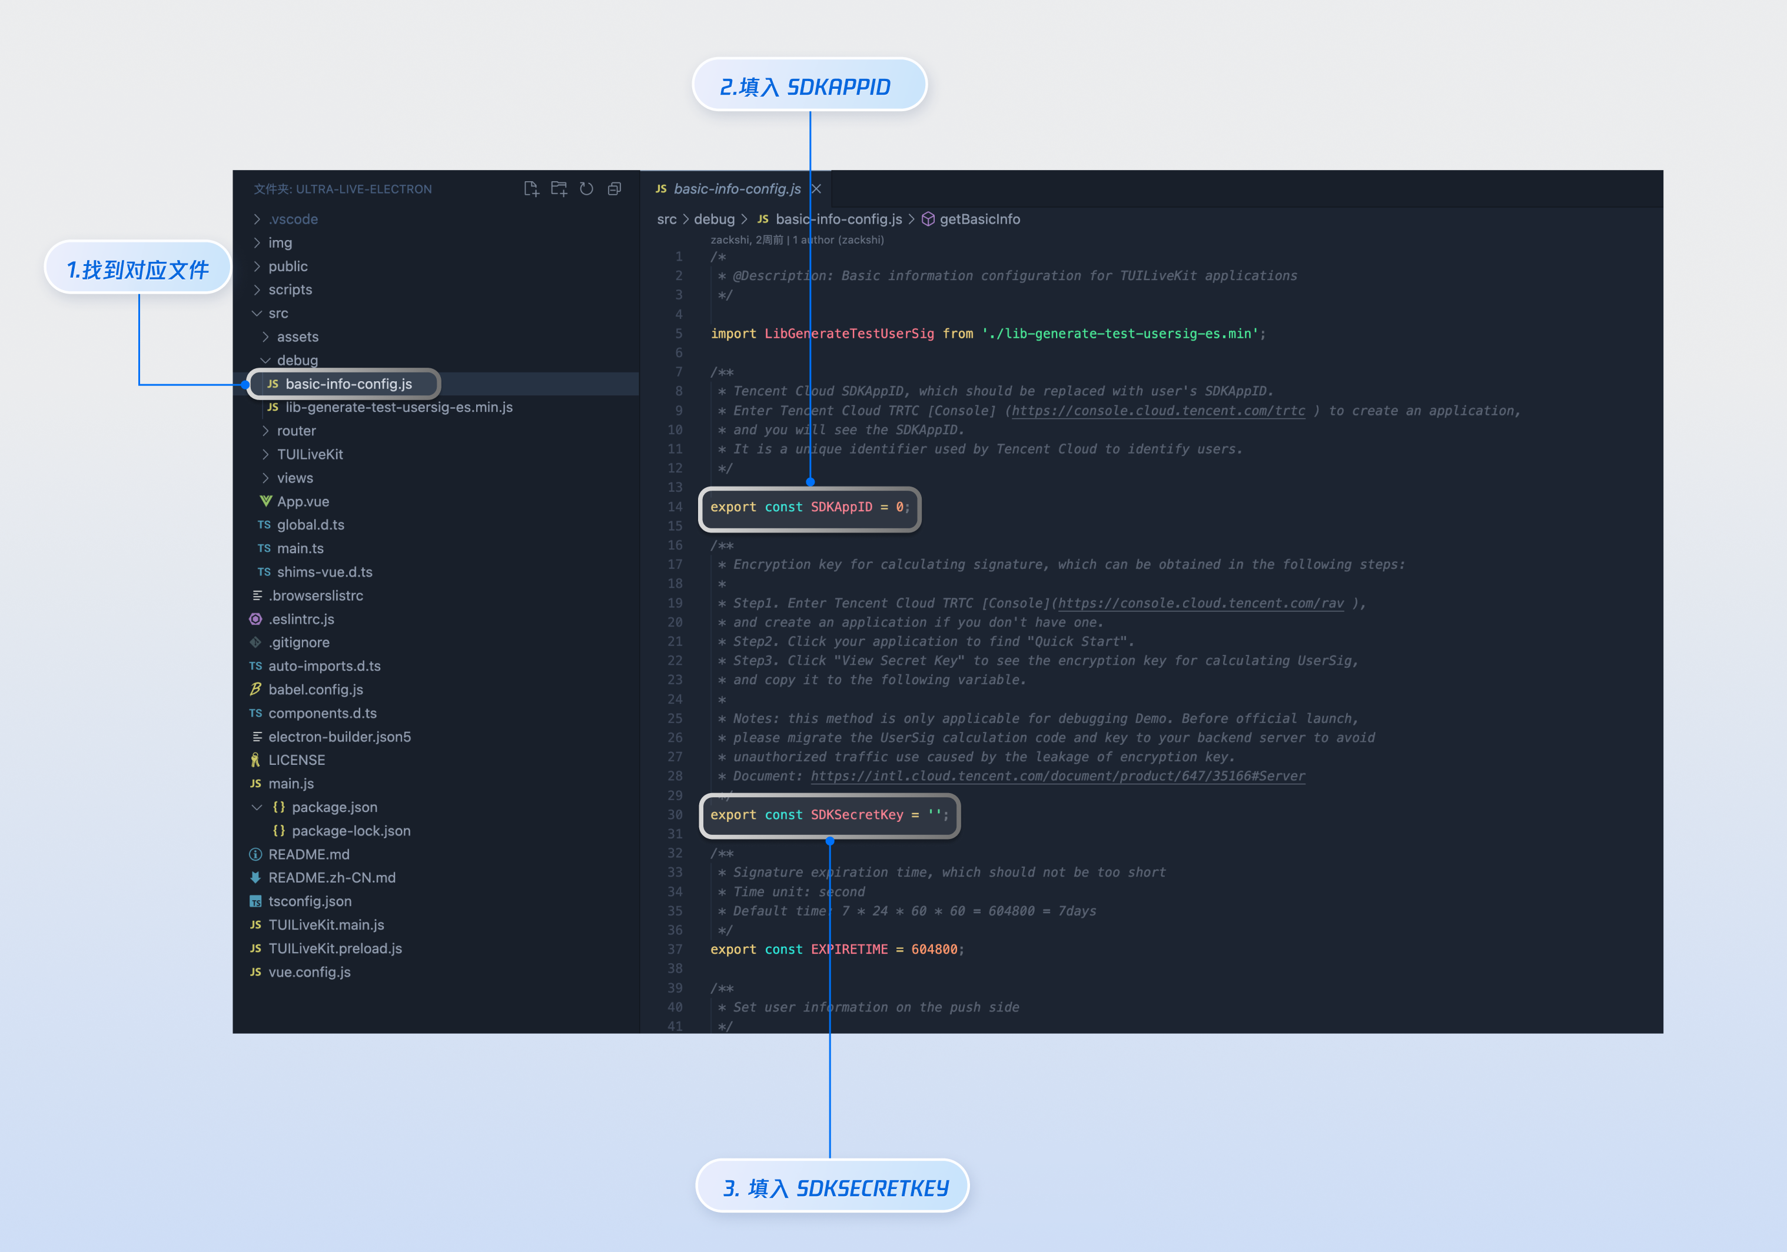1787x1252 pixels.
Task: Open App.vue with the Vue icon
Action: click(303, 502)
